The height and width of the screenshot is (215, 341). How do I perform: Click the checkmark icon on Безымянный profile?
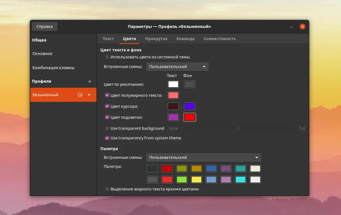coord(80,95)
